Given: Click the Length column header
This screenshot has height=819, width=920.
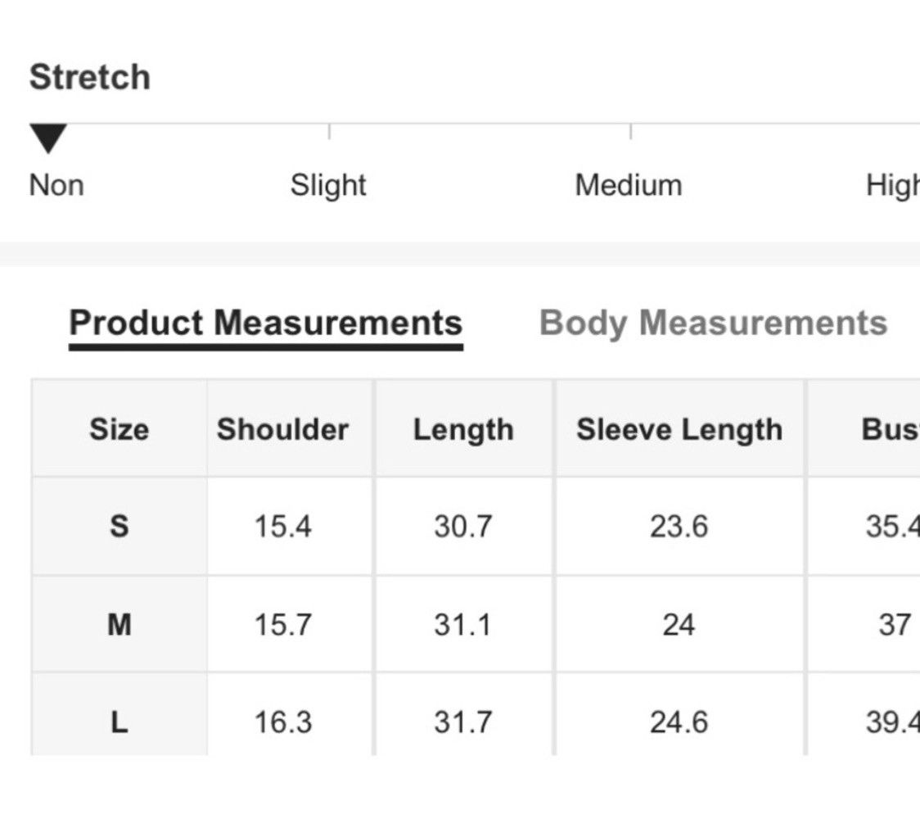Looking at the screenshot, I should pyautogui.click(x=463, y=428).
